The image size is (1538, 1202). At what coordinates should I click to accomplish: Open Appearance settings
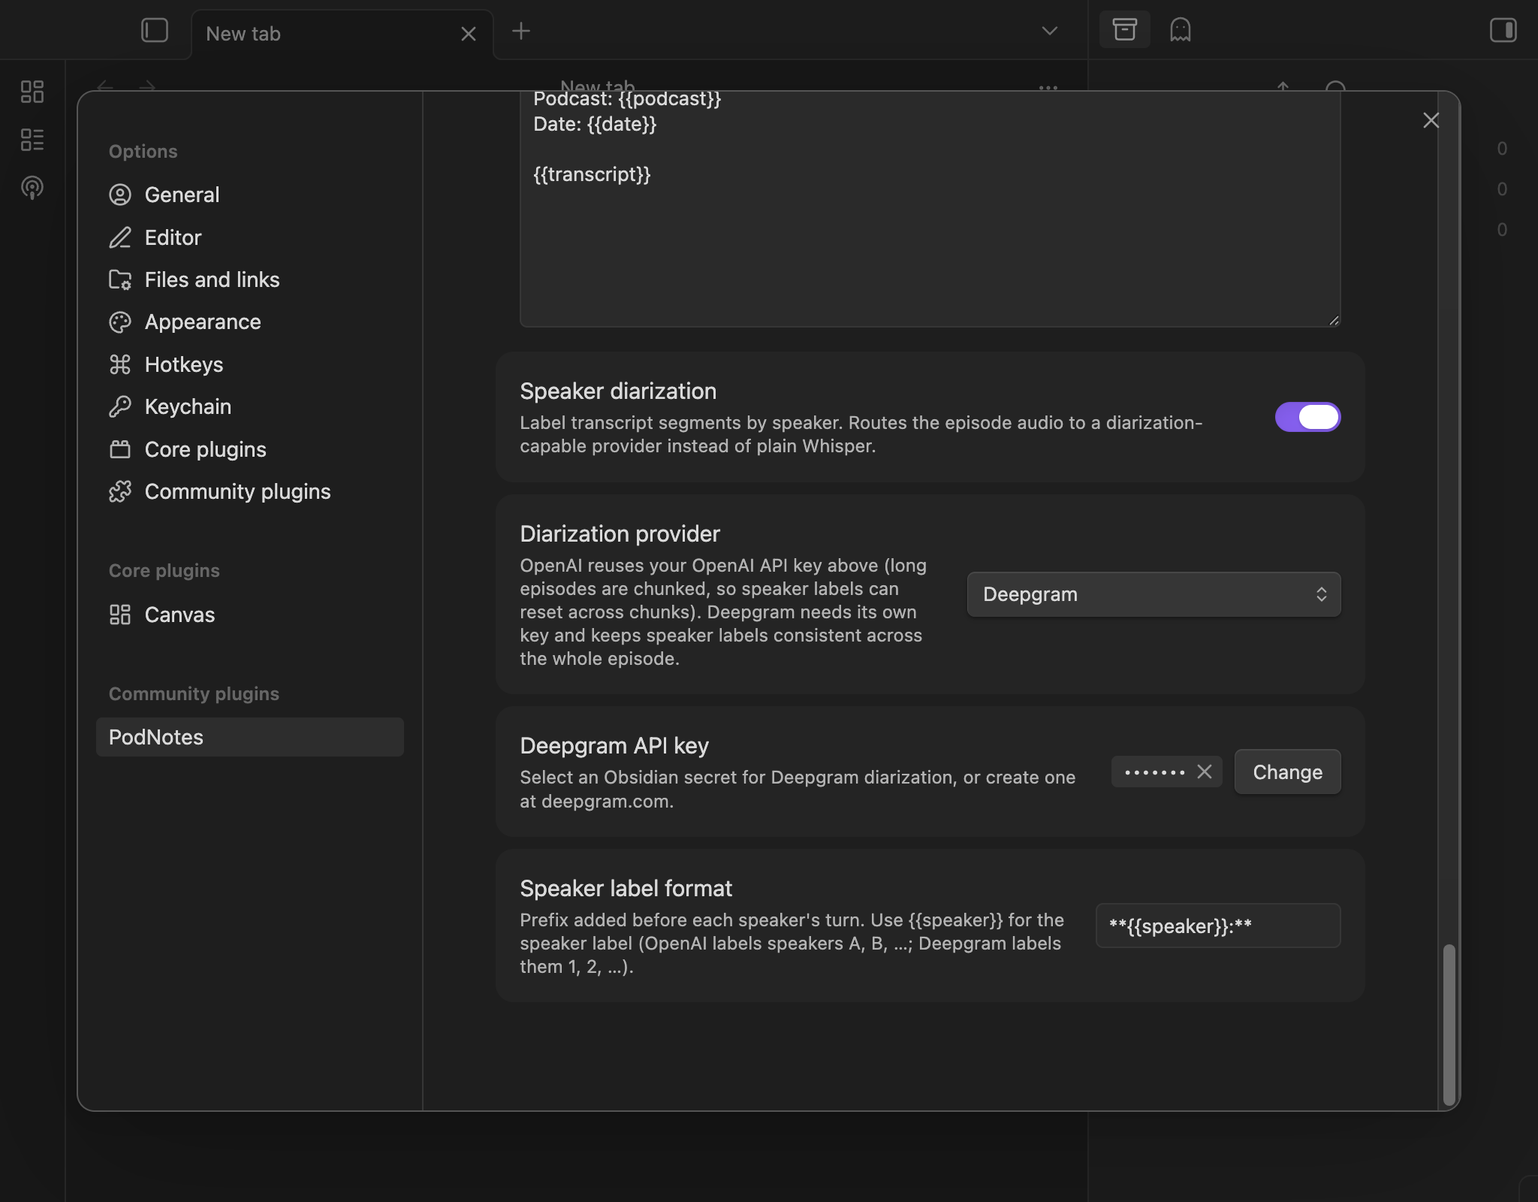tap(250, 322)
